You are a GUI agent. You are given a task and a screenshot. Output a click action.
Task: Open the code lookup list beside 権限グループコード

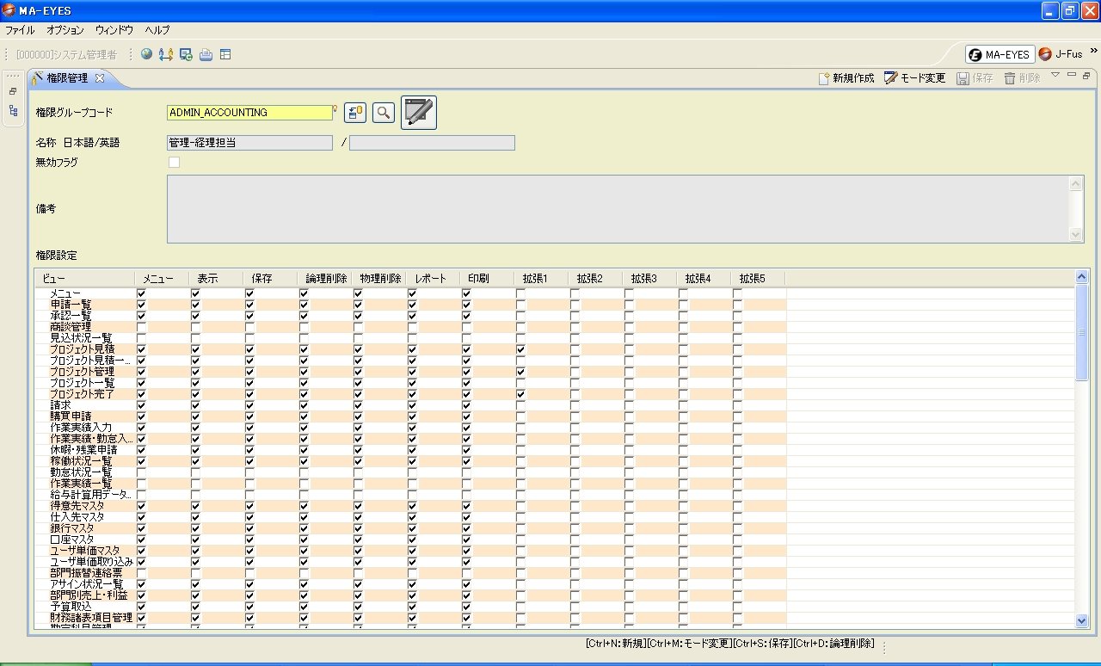[355, 113]
